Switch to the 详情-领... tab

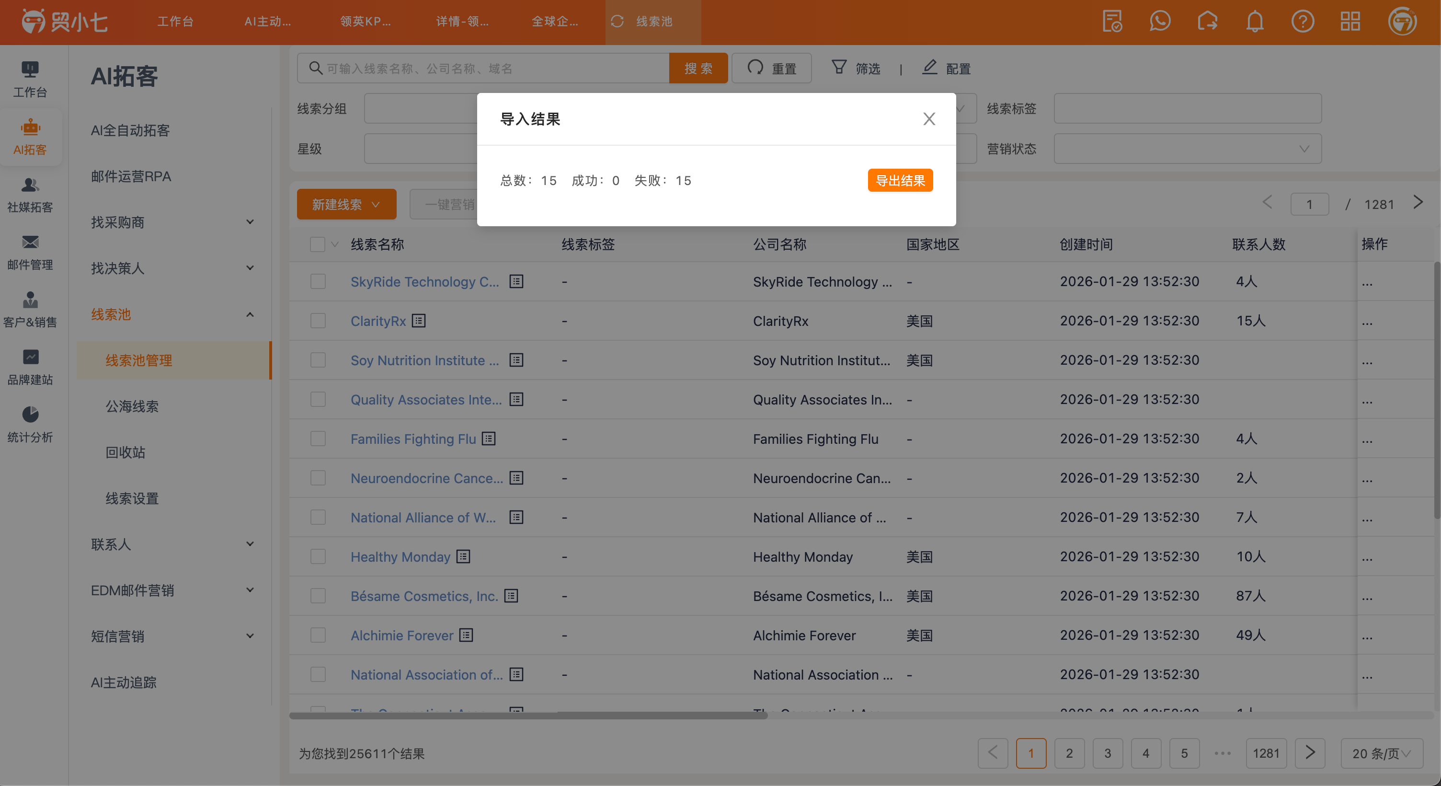point(462,22)
